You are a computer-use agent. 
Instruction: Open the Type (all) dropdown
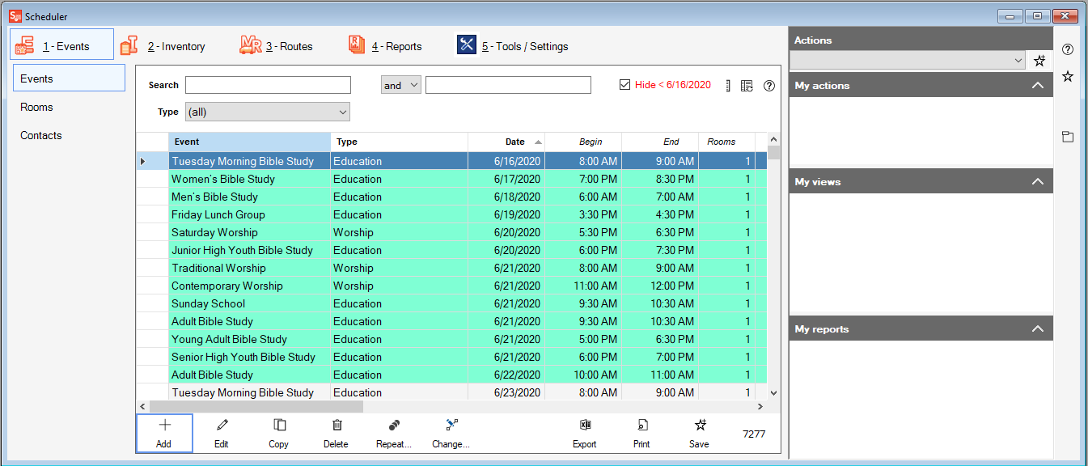pyautogui.click(x=268, y=112)
